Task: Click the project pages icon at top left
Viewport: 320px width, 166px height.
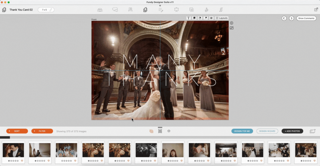Action: (x=4, y=10)
